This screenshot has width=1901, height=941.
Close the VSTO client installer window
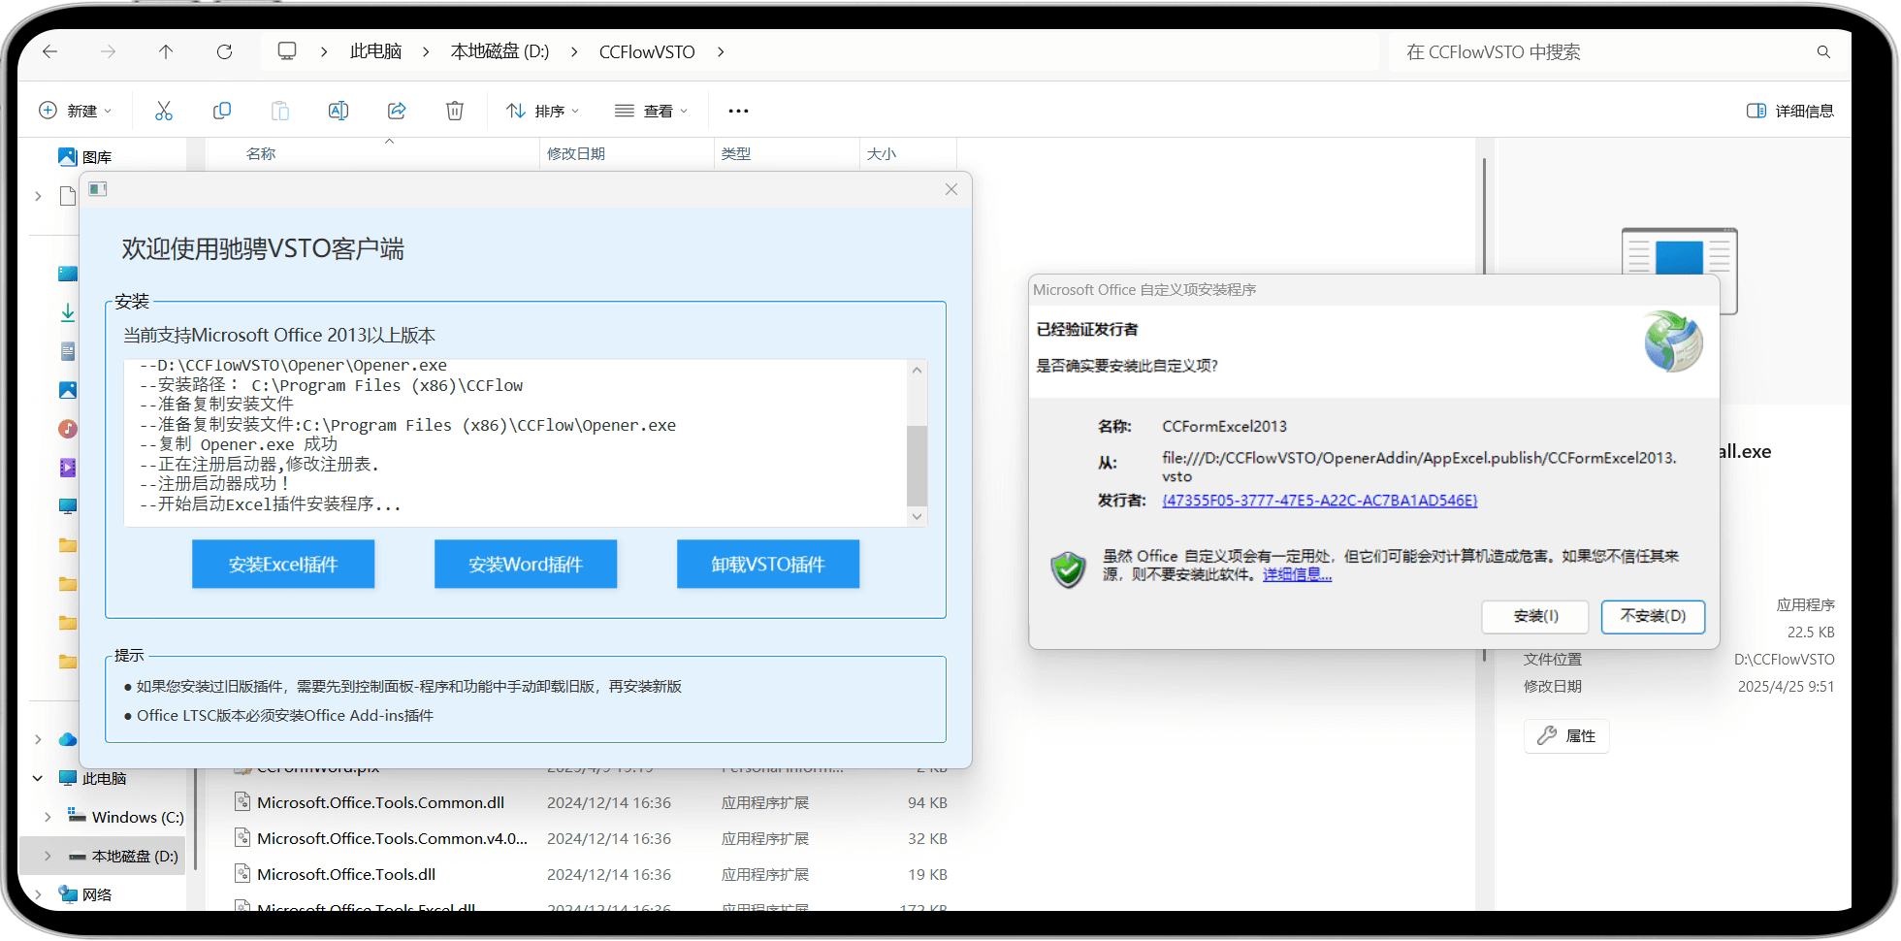coord(951,189)
